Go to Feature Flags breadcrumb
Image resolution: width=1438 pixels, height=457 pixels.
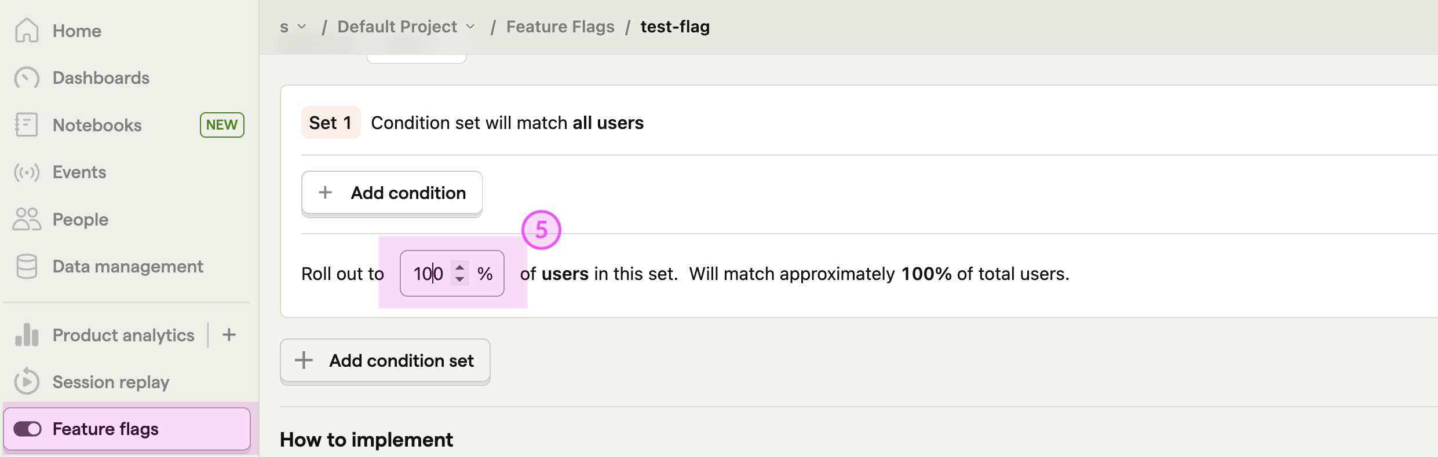coord(560,27)
